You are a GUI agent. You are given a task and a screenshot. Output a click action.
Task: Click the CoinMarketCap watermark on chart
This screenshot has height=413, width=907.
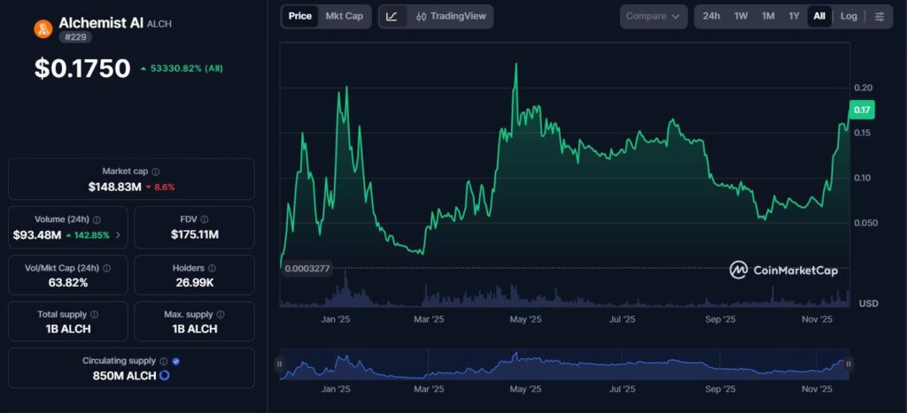pyautogui.click(x=783, y=271)
